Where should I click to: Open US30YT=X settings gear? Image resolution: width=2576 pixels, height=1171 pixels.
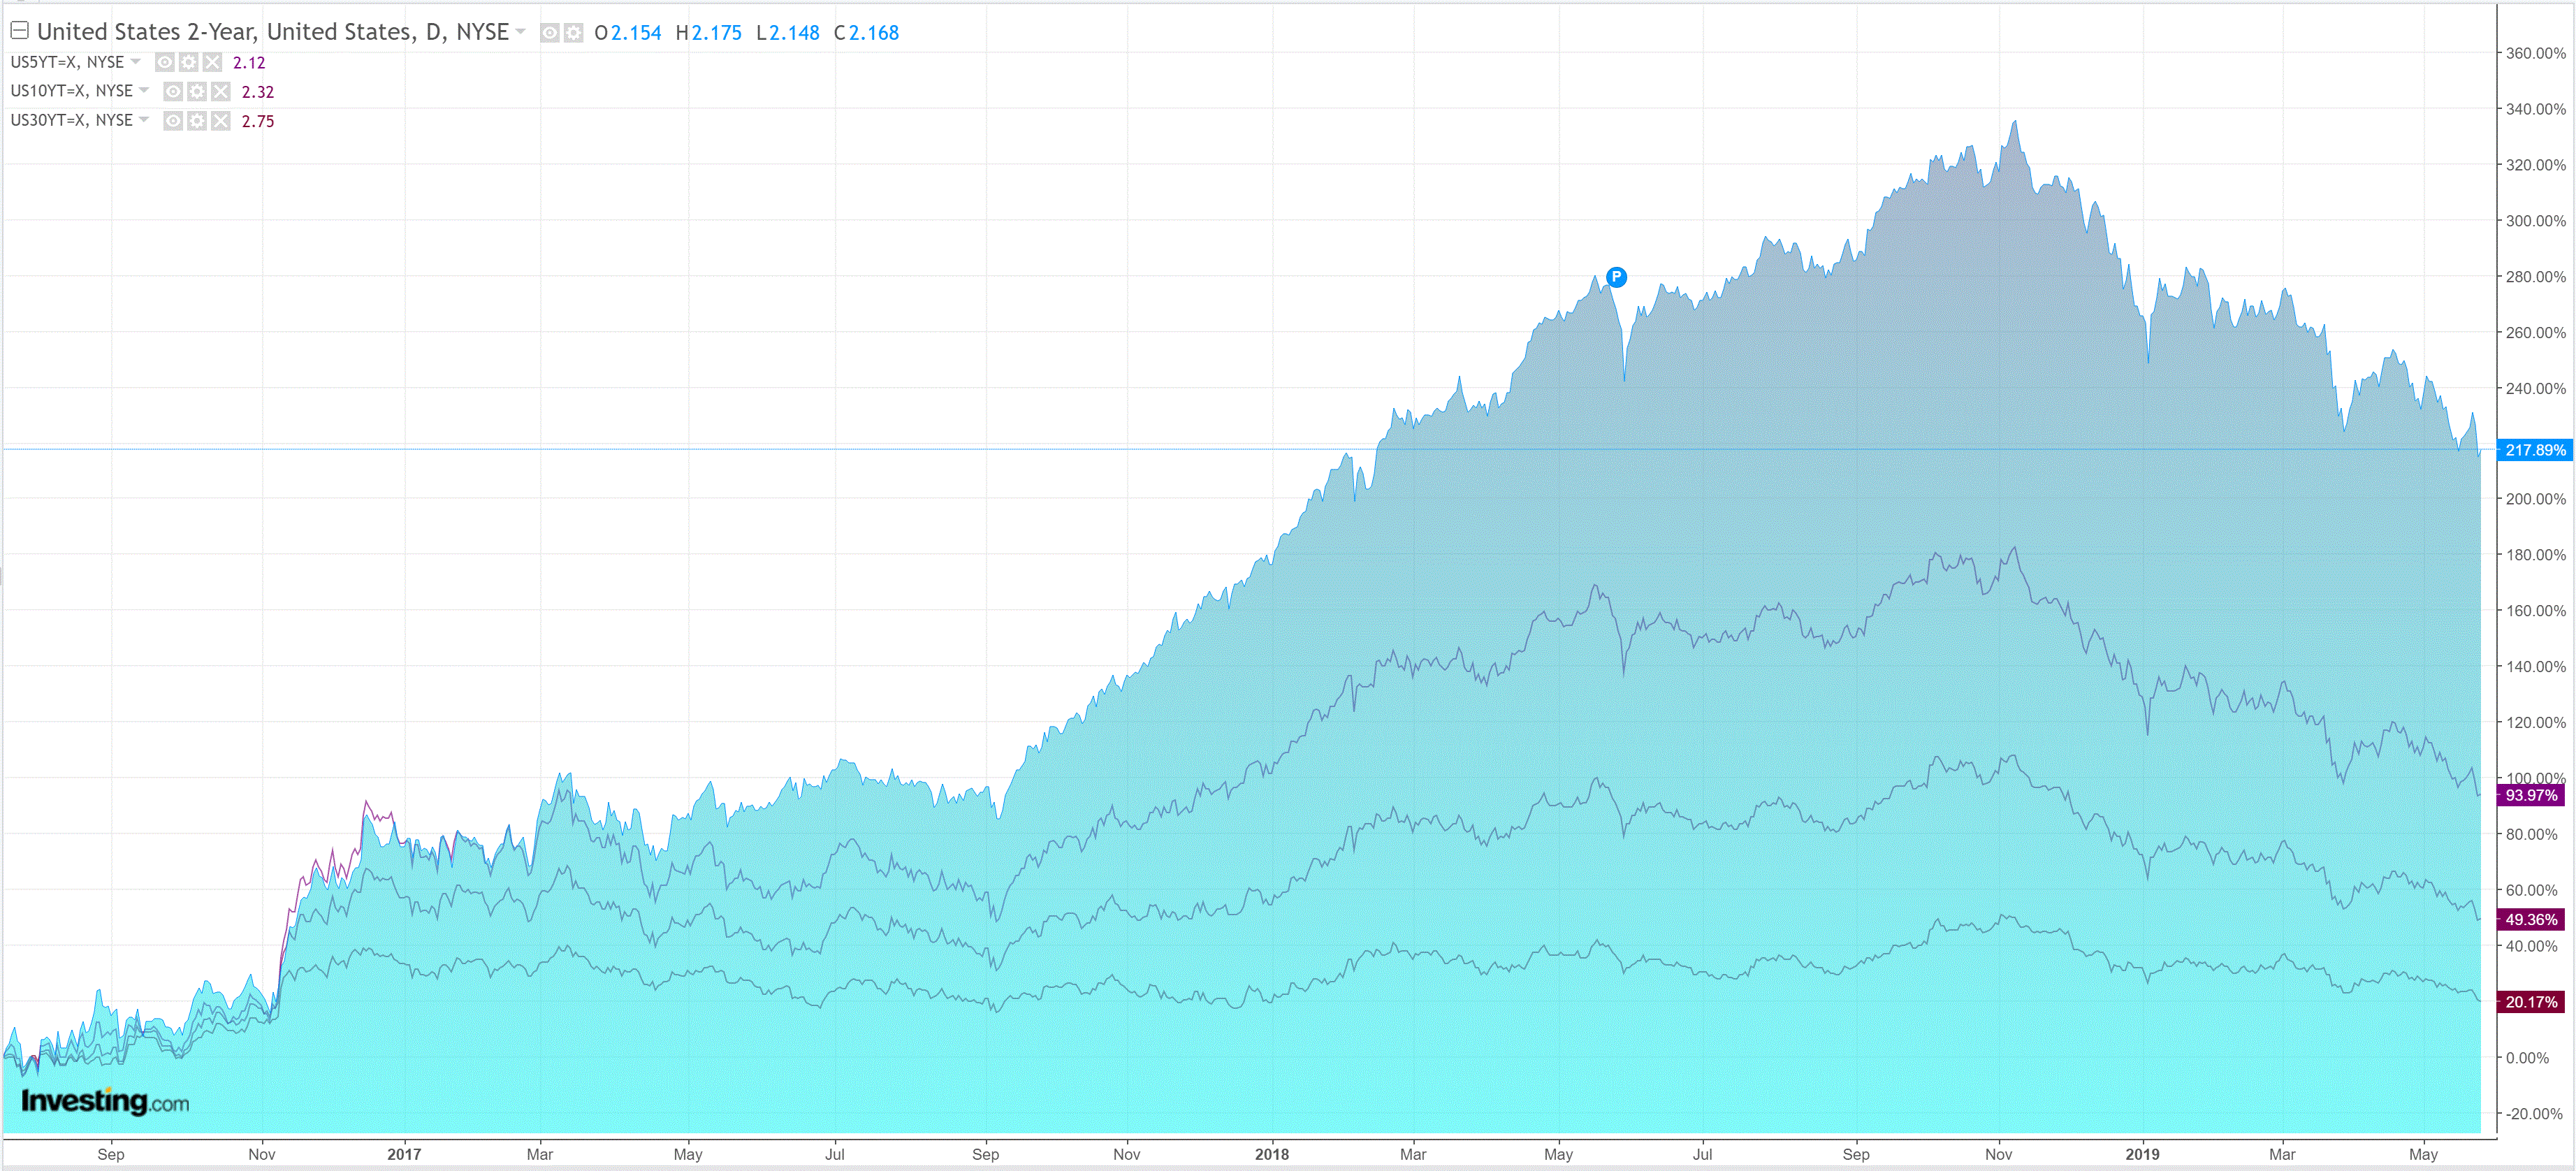point(197,121)
